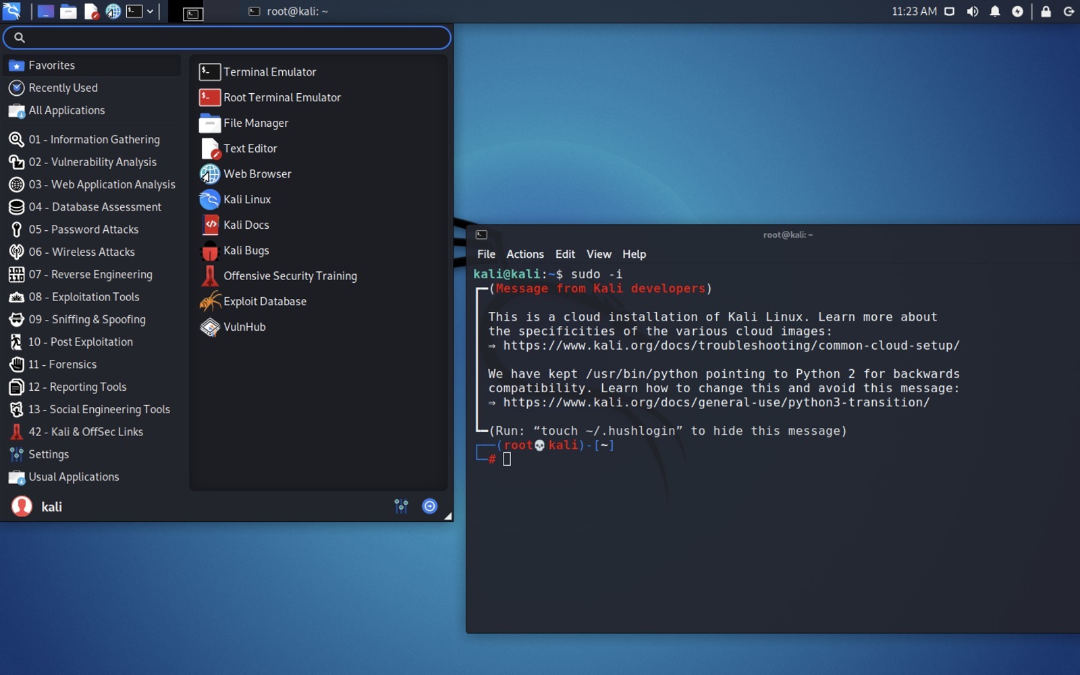Select 13 - Social Engineering Tools category
This screenshot has height=675, width=1080.
(x=92, y=410)
